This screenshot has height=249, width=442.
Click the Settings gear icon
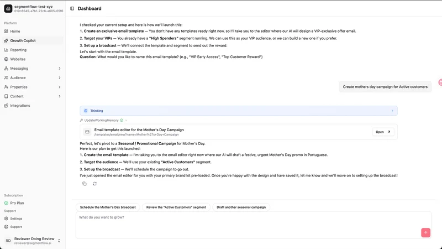coord(6,219)
